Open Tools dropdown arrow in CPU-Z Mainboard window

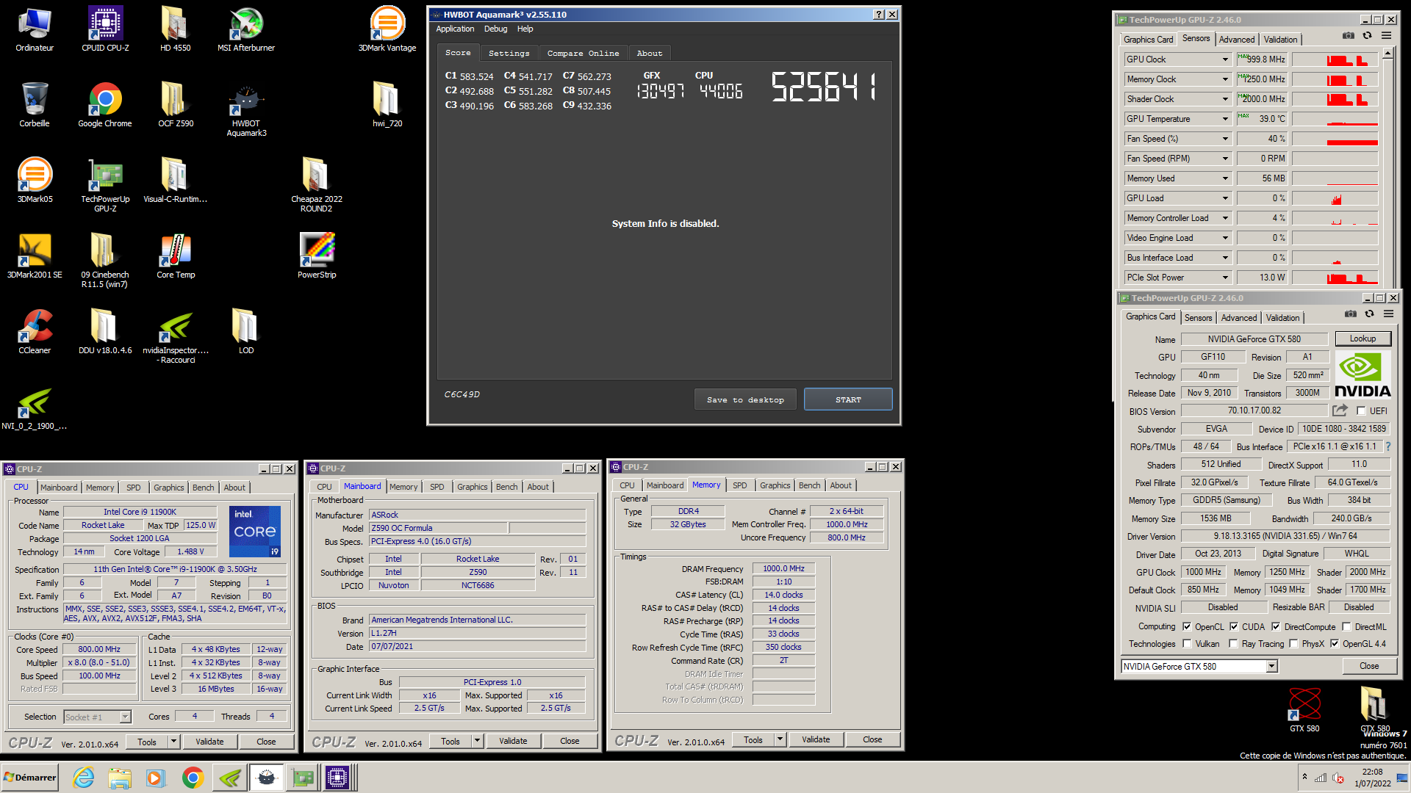477,741
